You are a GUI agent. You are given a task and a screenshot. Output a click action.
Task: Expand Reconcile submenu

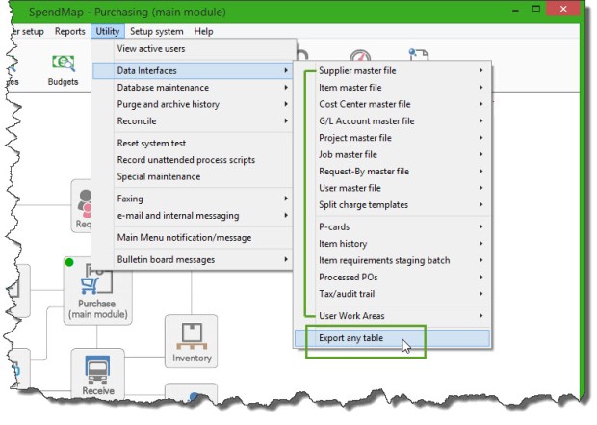(x=193, y=121)
